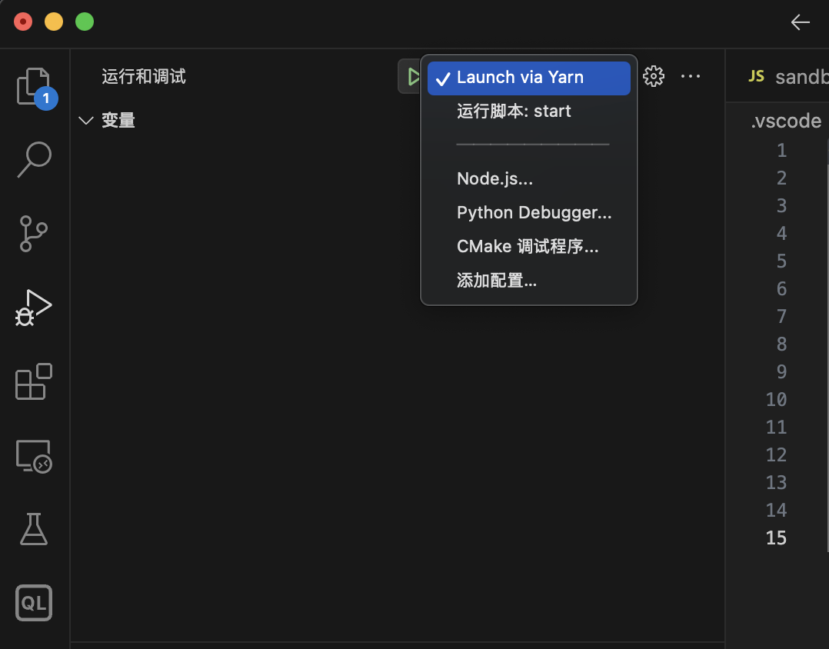
Task: Open the three-dot more actions menu
Action: pyautogui.click(x=691, y=77)
